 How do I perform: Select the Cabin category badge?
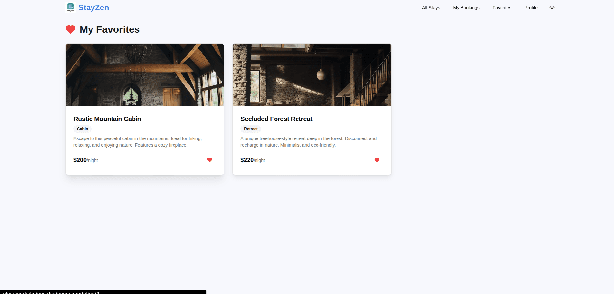coord(82,129)
